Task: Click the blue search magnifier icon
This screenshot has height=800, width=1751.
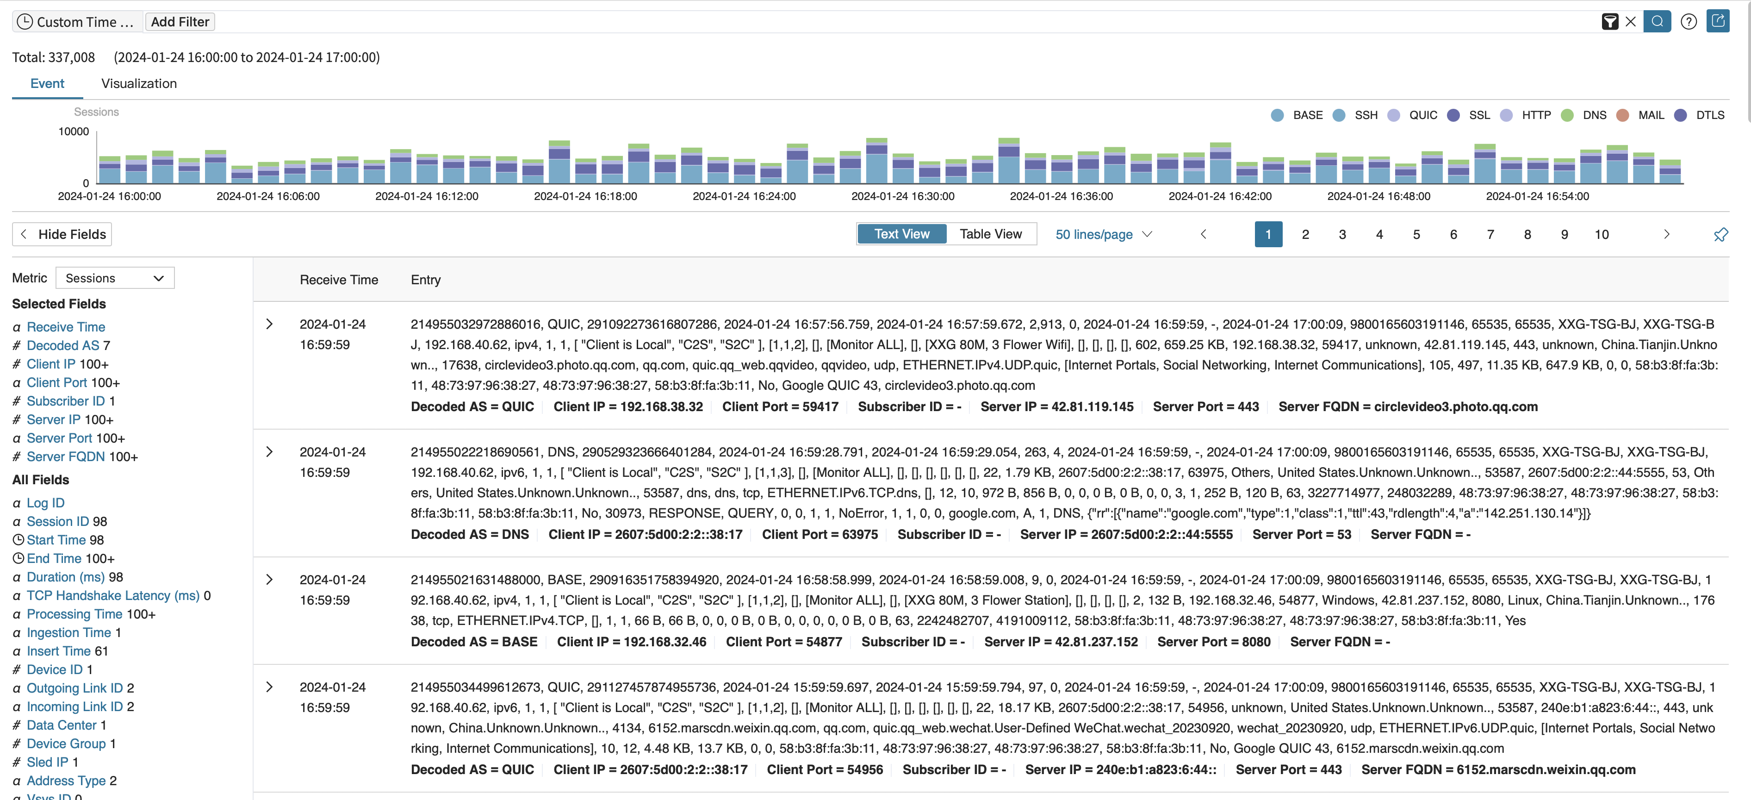Action: point(1657,22)
